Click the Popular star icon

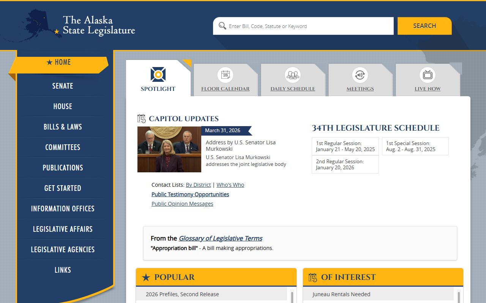(146, 278)
